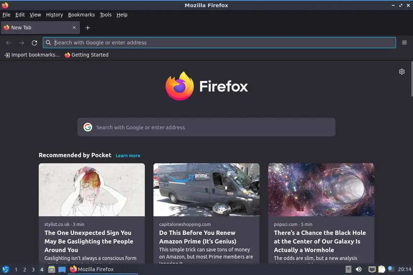This screenshot has width=413, height=275.
Task: Open Amazon Prime van article thumbnail
Action: click(206, 190)
